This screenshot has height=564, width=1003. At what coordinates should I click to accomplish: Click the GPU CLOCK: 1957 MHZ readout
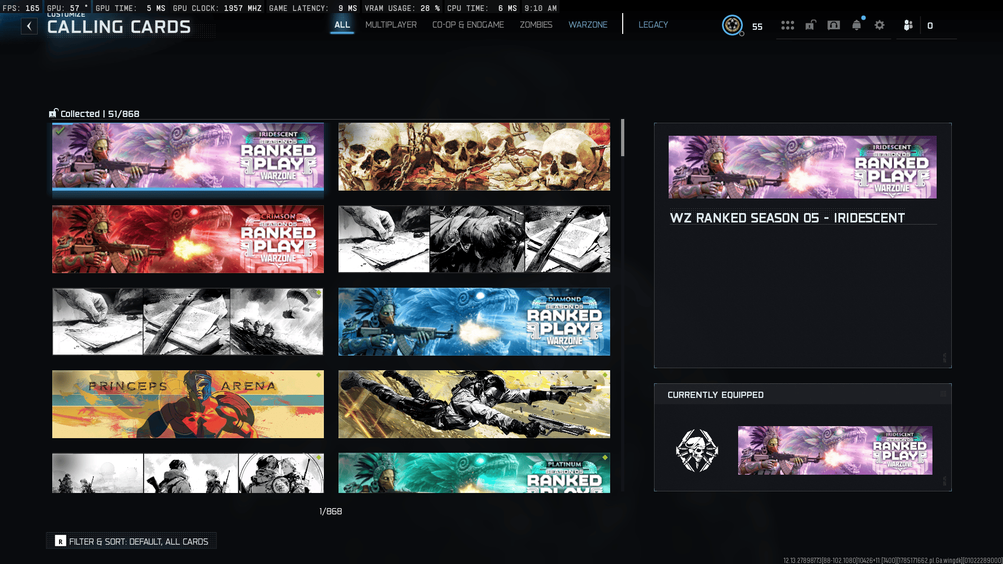[217, 8]
